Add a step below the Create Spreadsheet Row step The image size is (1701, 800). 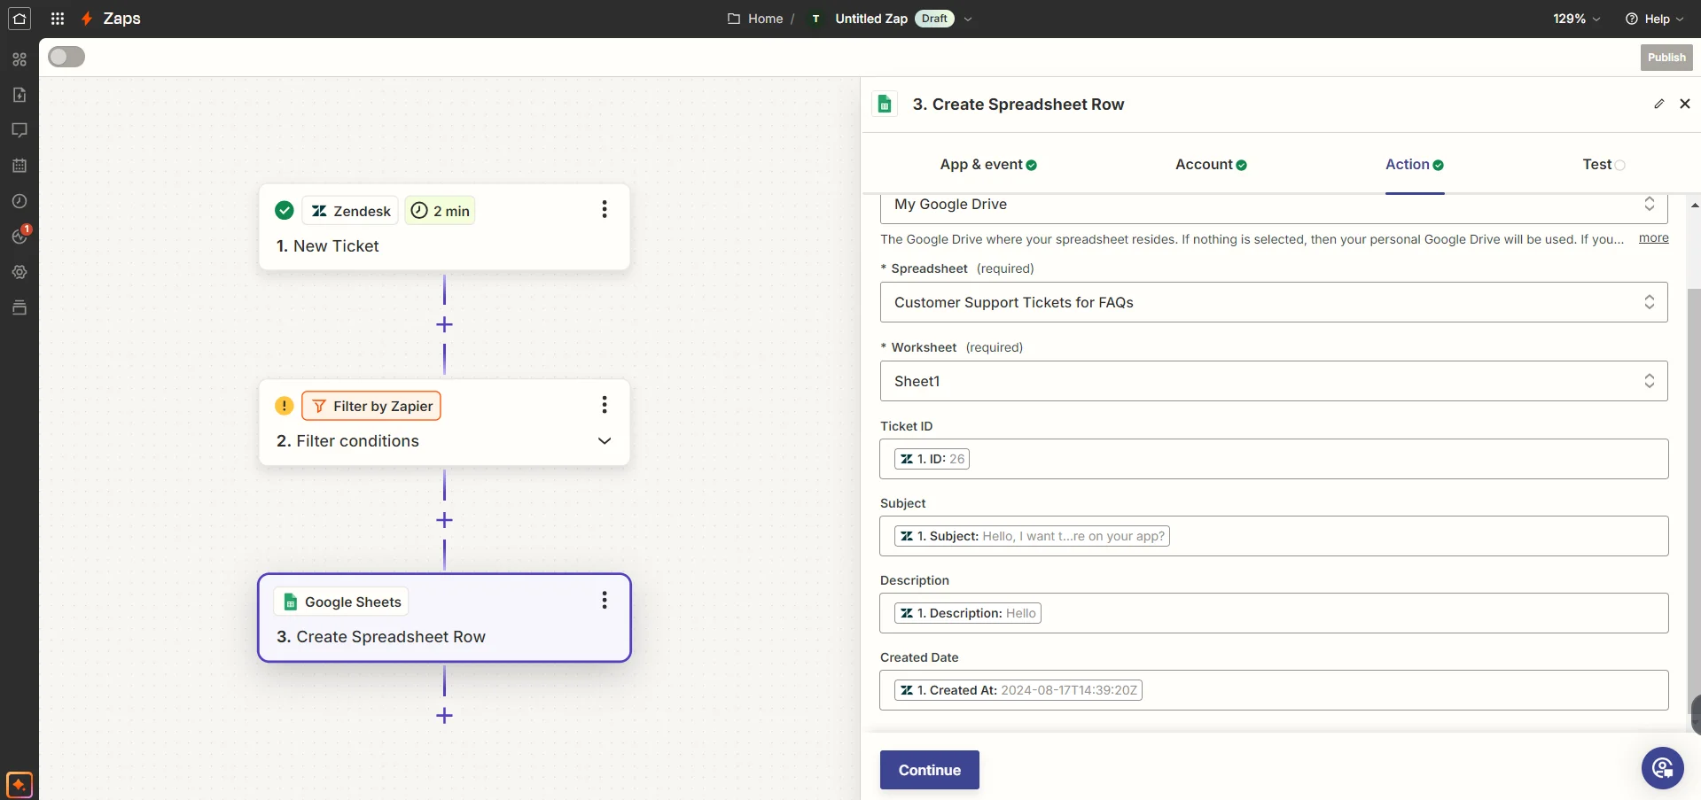(445, 716)
